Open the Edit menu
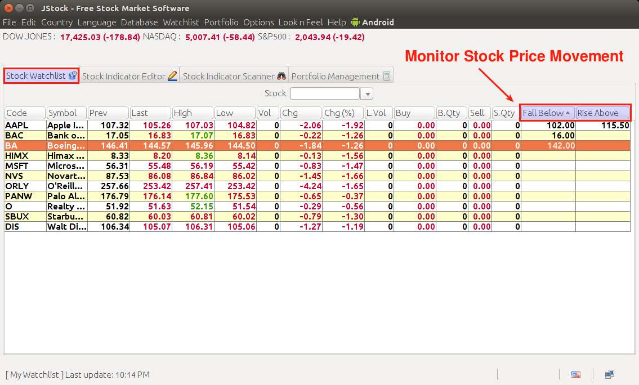The image size is (639, 385). pyautogui.click(x=29, y=23)
